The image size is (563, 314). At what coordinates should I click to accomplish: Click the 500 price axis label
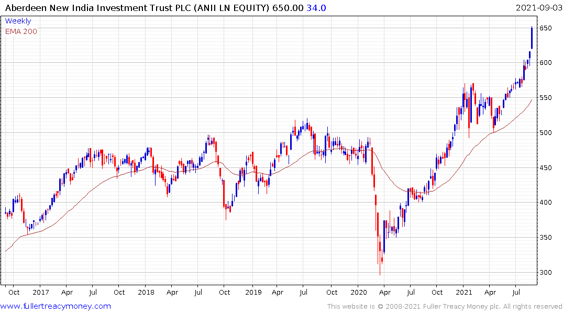coord(546,133)
